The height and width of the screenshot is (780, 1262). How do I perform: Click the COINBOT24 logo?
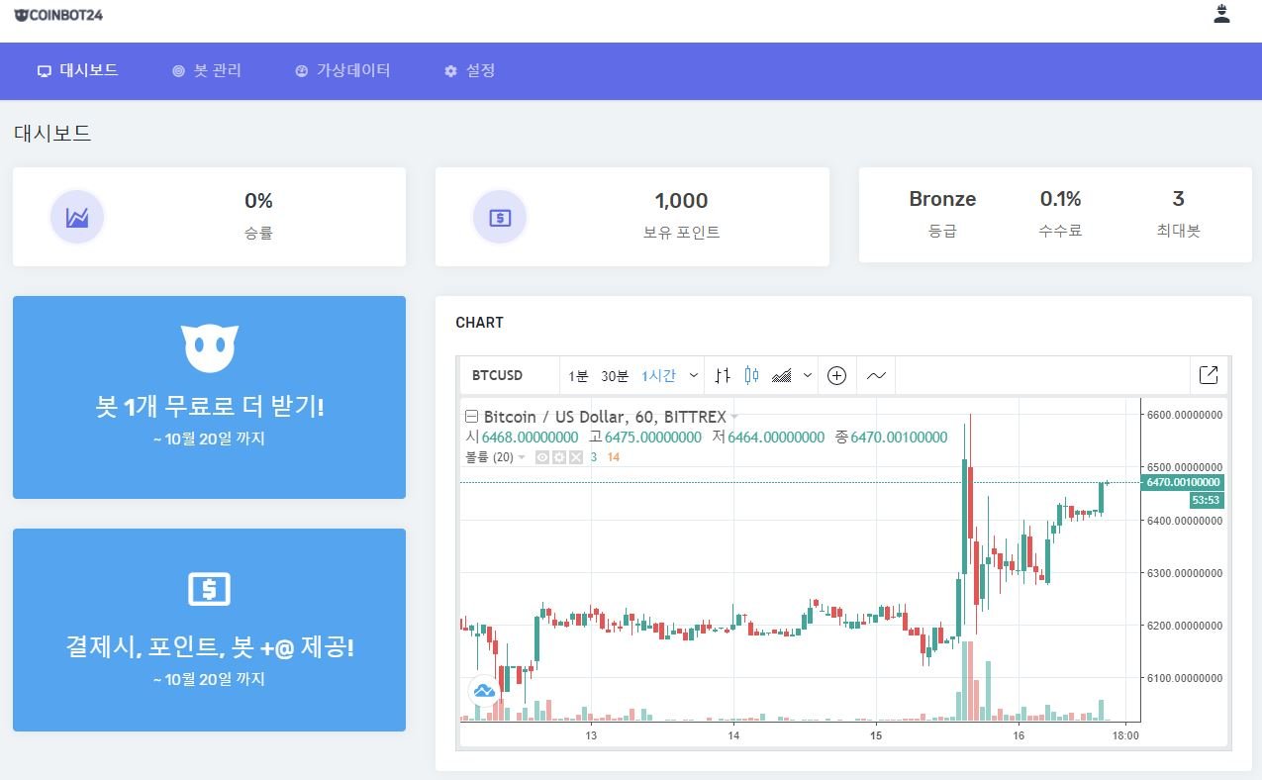(x=56, y=15)
